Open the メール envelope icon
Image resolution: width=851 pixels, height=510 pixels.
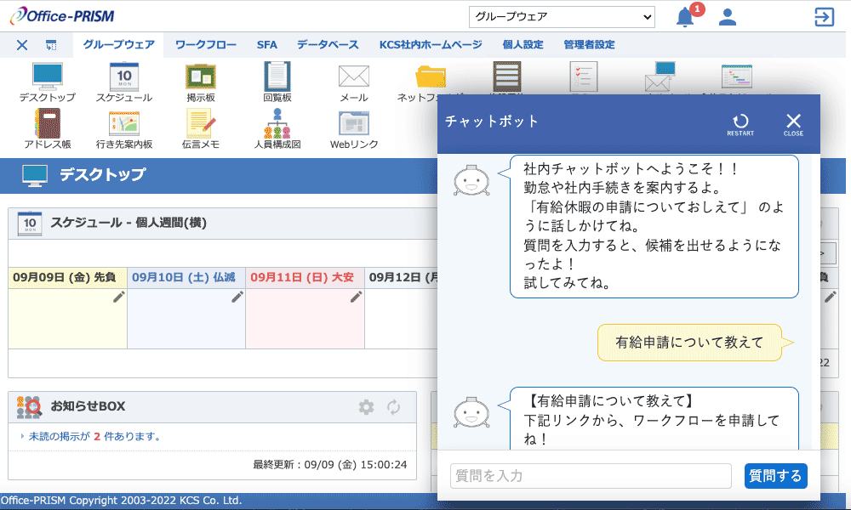point(353,78)
